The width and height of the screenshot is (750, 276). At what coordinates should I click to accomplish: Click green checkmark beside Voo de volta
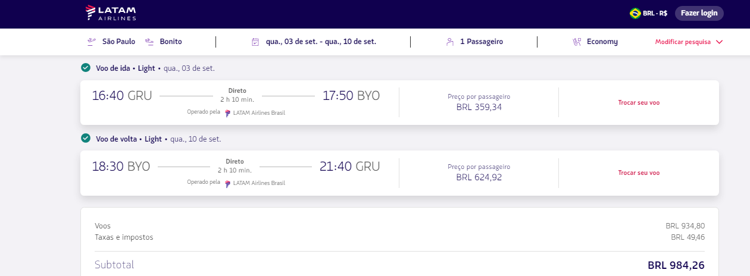point(86,139)
